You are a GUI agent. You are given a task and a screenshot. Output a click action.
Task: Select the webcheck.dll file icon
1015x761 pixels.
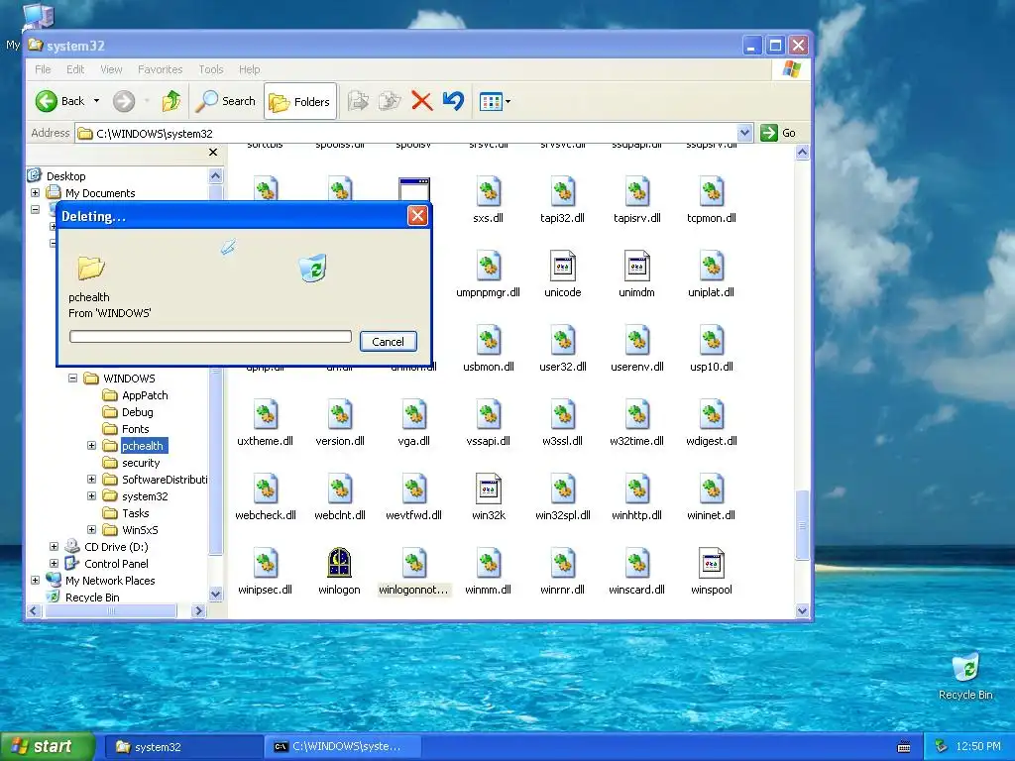click(266, 489)
